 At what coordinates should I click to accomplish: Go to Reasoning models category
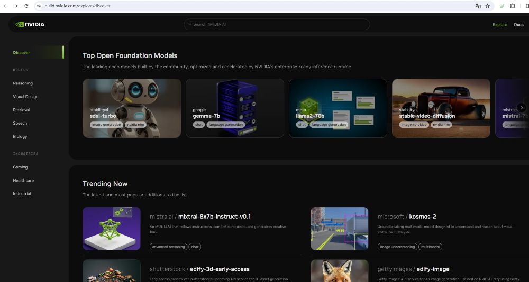(23, 83)
